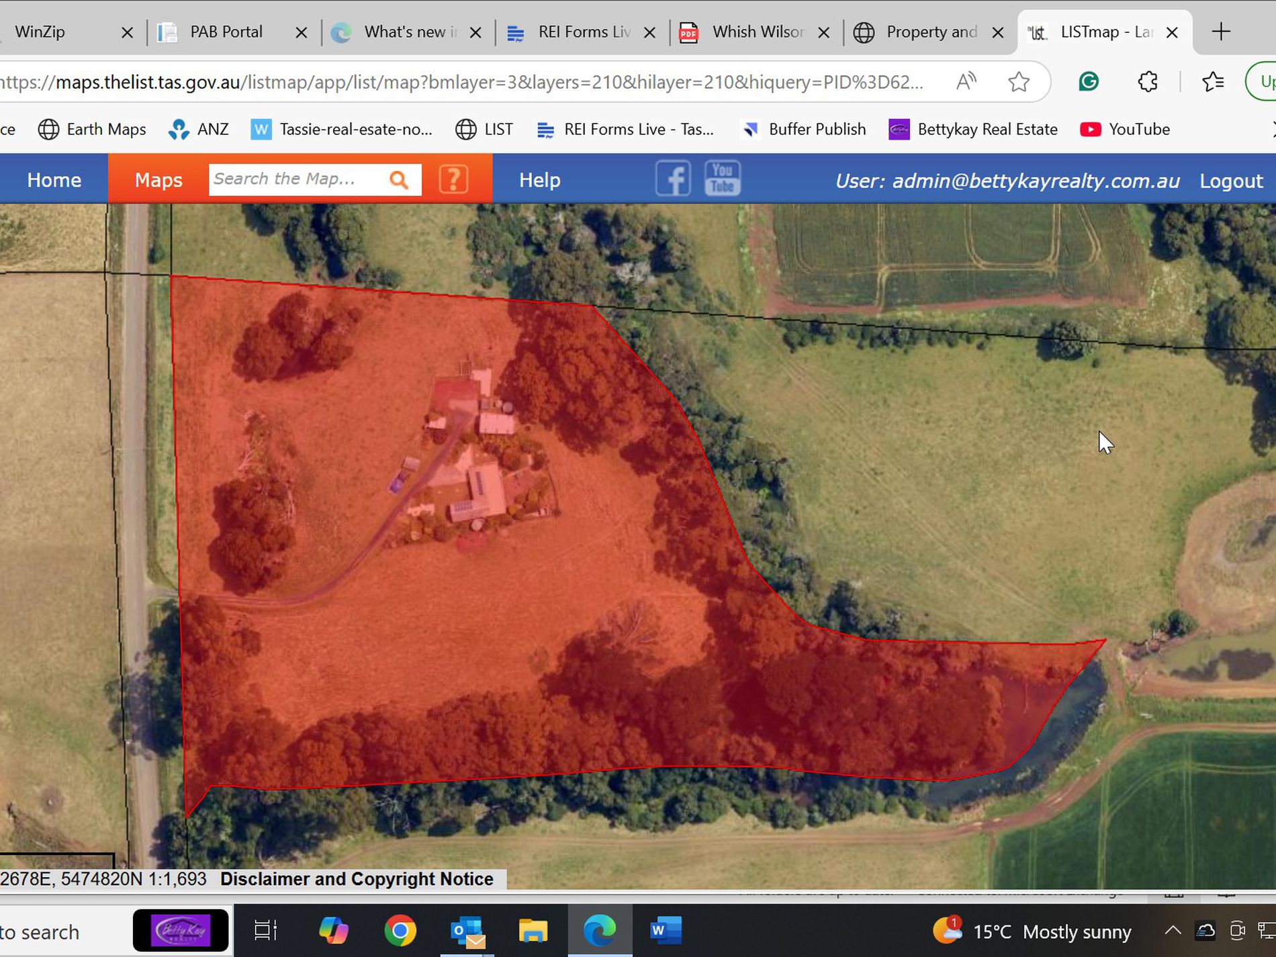Close the REI Forms Live tab
The width and height of the screenshot is (1276, 957).
(x=649, y=32)
